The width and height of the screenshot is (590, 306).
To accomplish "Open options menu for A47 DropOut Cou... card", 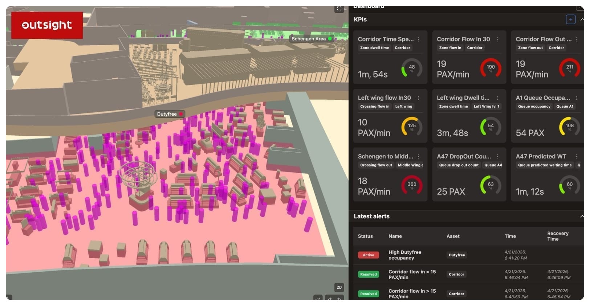I will [497, 157].
